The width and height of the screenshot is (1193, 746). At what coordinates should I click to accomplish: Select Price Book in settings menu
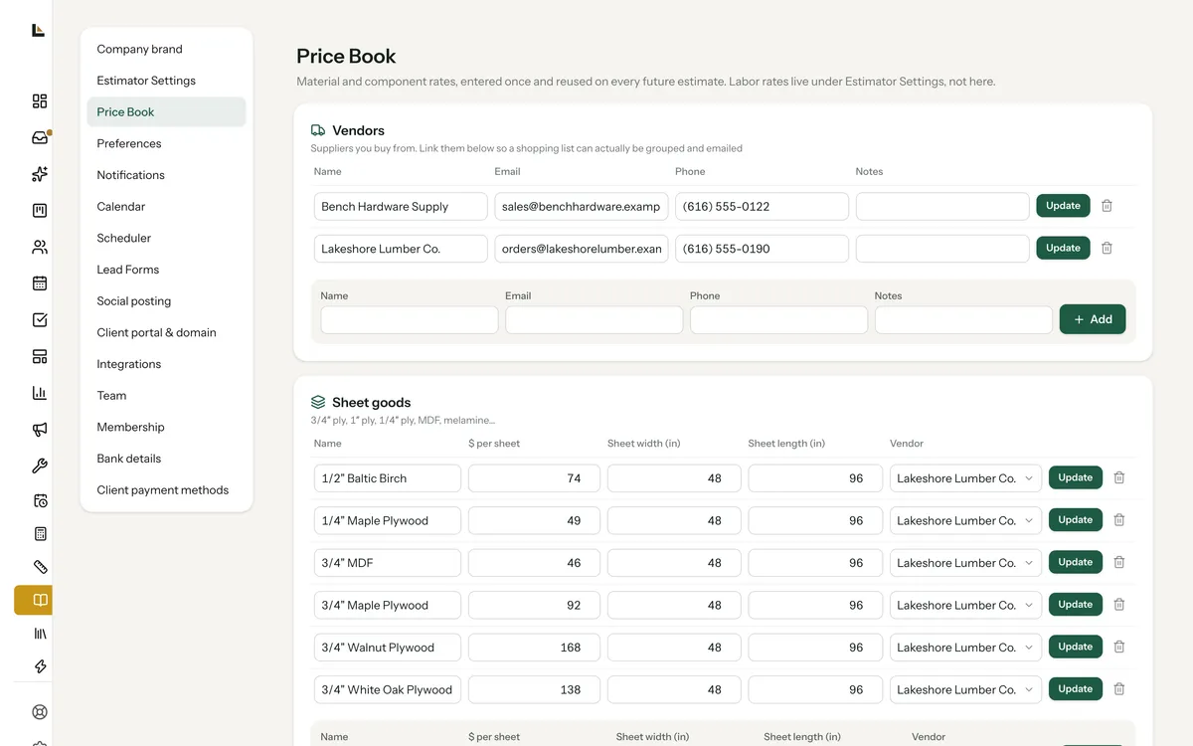(x=166, y=111)
